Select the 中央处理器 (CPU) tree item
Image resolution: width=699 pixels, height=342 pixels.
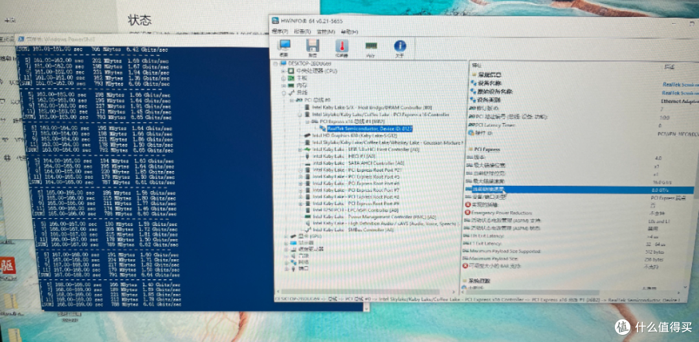[x=316, y=71]
